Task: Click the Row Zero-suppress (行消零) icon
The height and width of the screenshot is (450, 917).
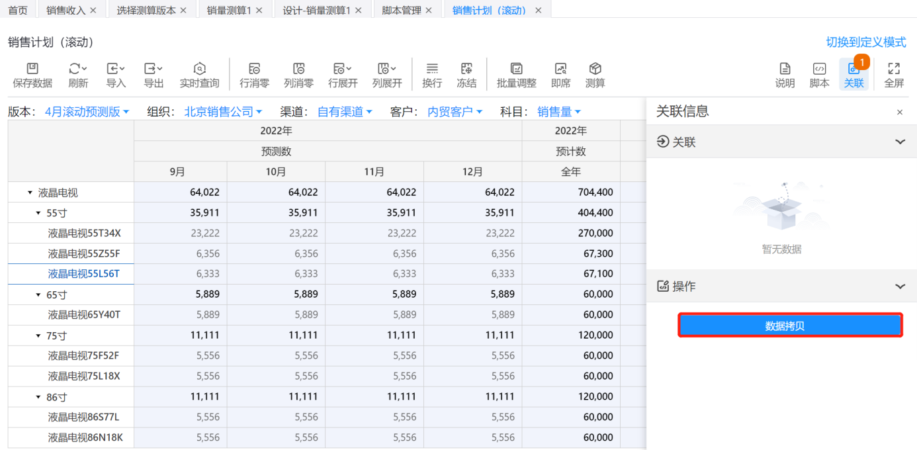Action: (x=254, y=69)
